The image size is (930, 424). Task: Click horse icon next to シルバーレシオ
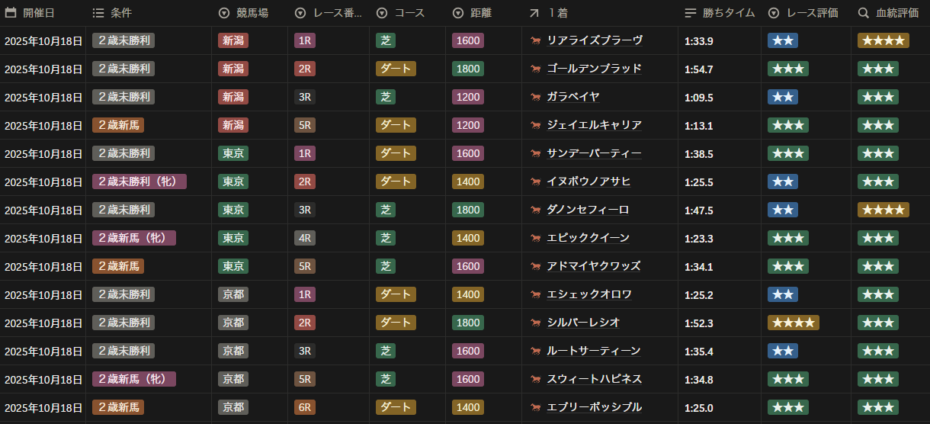(x=536, y=323)
